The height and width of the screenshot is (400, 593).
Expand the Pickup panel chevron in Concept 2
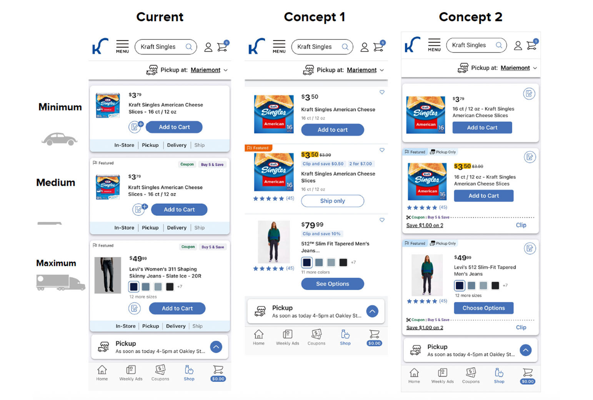click(525, 350)
